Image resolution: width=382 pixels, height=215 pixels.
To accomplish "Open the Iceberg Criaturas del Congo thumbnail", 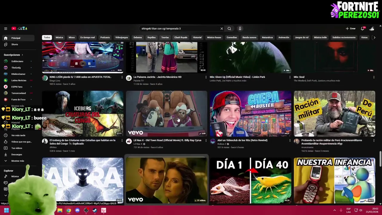I will pos(83,114).
